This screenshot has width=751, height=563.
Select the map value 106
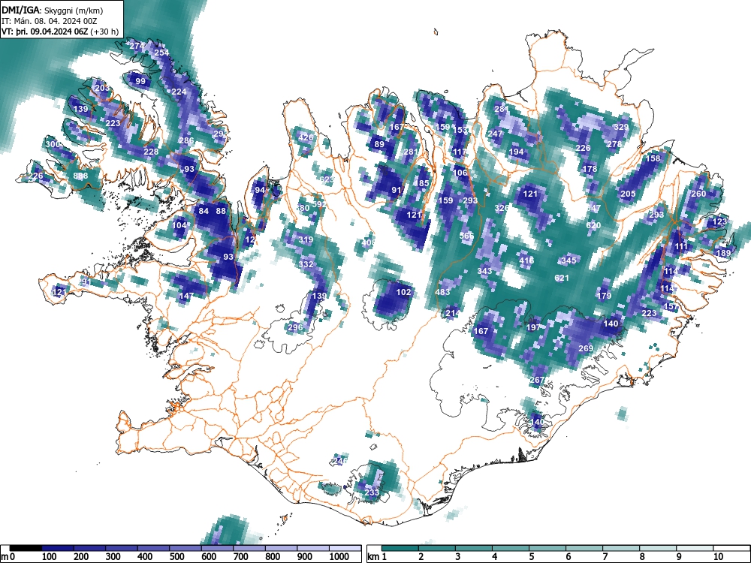click(460, 173)
